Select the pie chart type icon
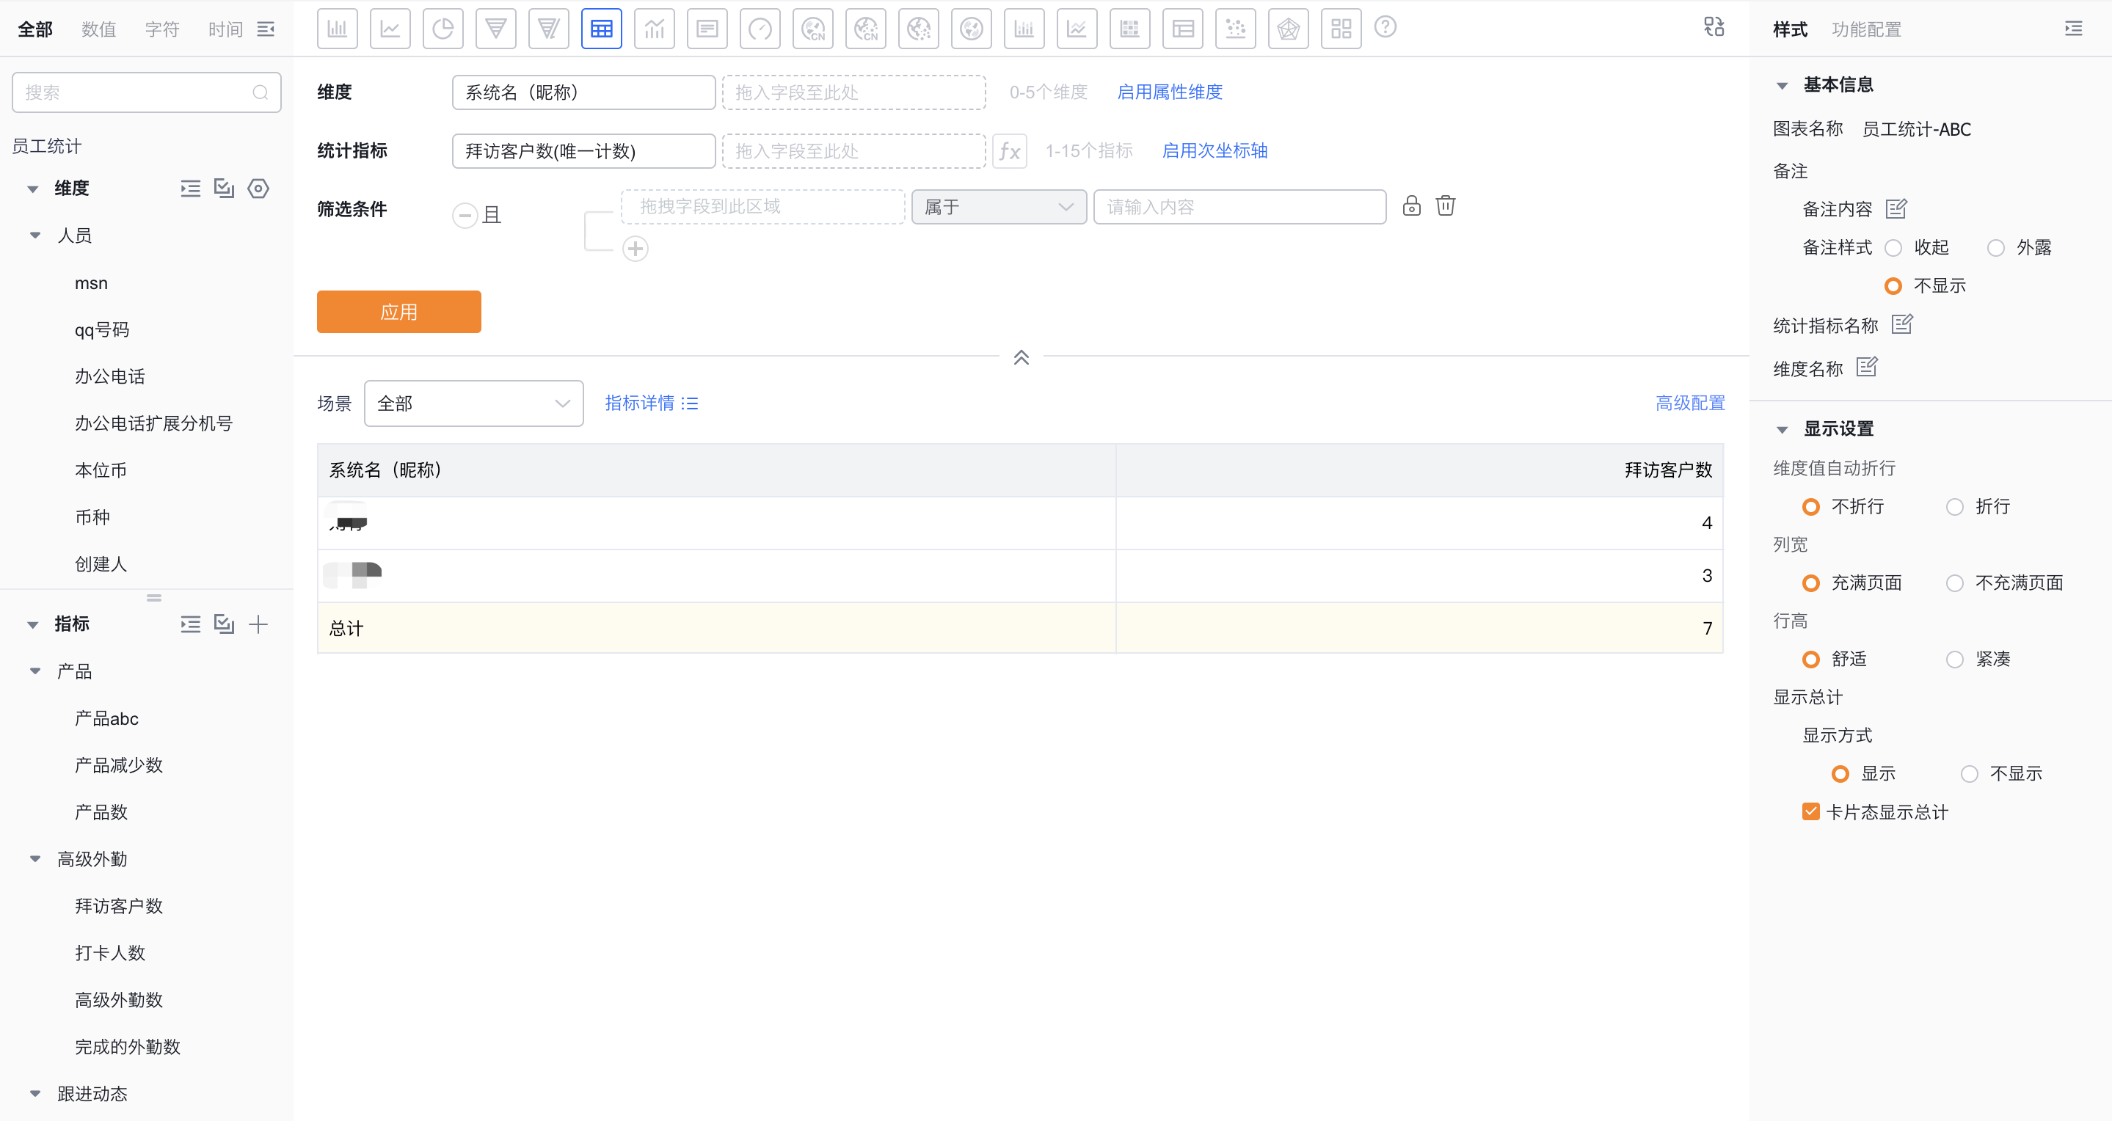This screenshot has width=2112, height=1121. coord(443,29)
